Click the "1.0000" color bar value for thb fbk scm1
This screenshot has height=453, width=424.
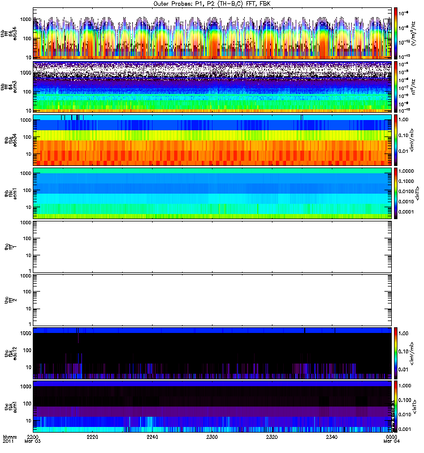(x=406, y=171)
